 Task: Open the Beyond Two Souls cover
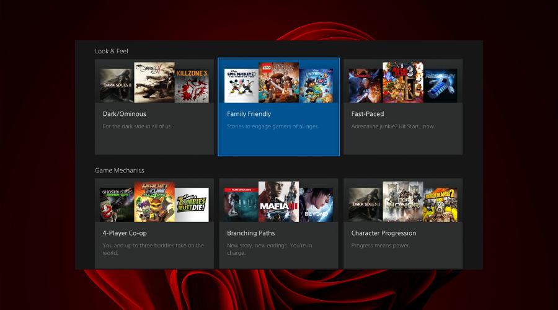point(316,205)
